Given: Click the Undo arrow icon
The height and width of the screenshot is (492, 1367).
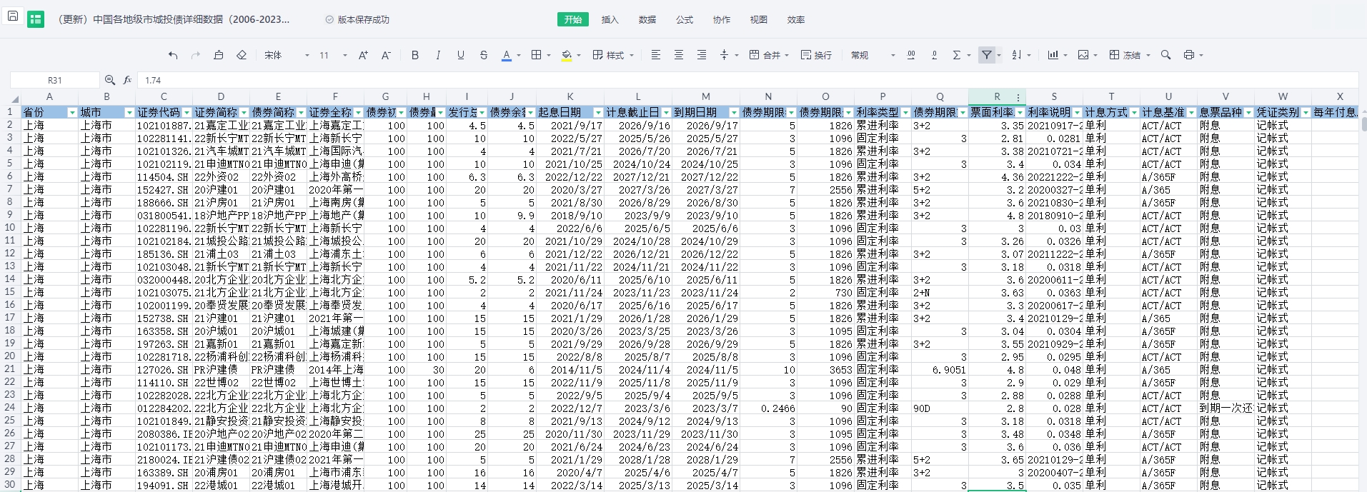Looking at the screenshot, I should click(173, 55).
